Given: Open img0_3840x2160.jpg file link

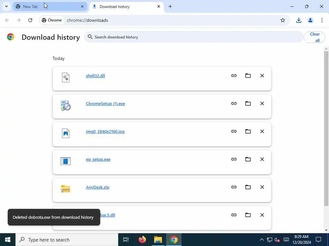Looking at the screenshot, I should point(105,131).
